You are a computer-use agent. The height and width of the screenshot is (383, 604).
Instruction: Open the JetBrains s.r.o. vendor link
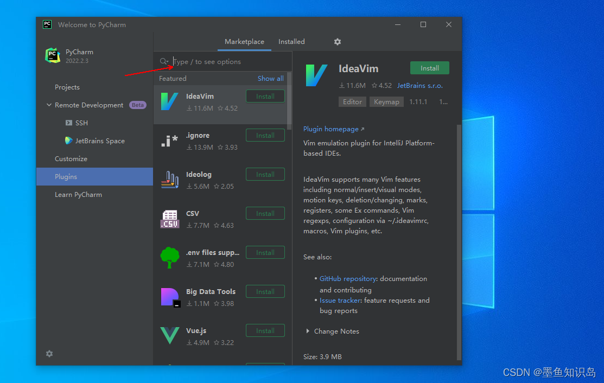pos(420,86)
